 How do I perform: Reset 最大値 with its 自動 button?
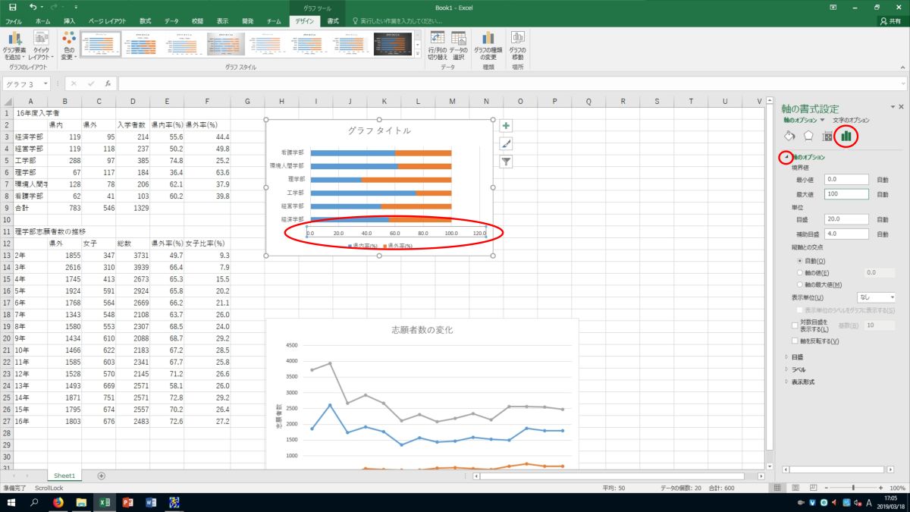[x=883, y=194]
